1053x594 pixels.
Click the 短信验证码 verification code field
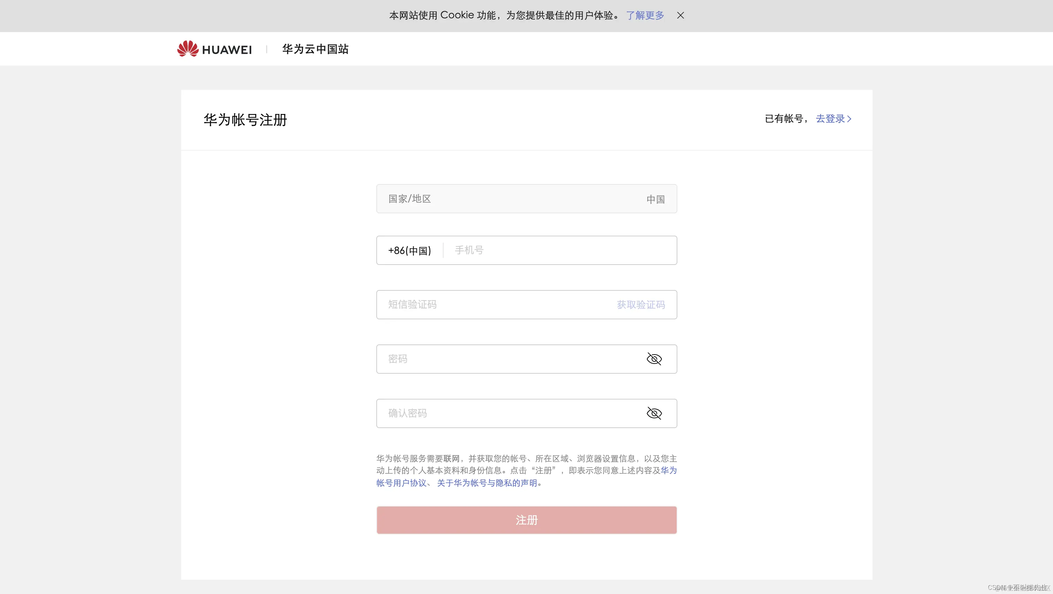(x=470, y=305)
